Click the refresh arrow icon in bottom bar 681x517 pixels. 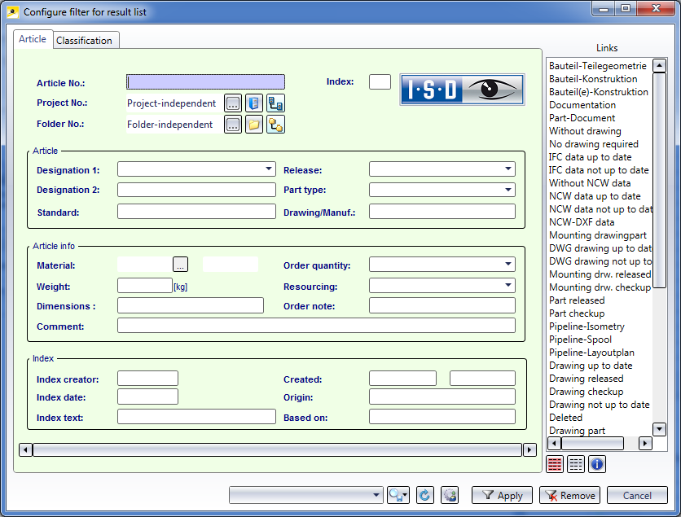(424, 495)
